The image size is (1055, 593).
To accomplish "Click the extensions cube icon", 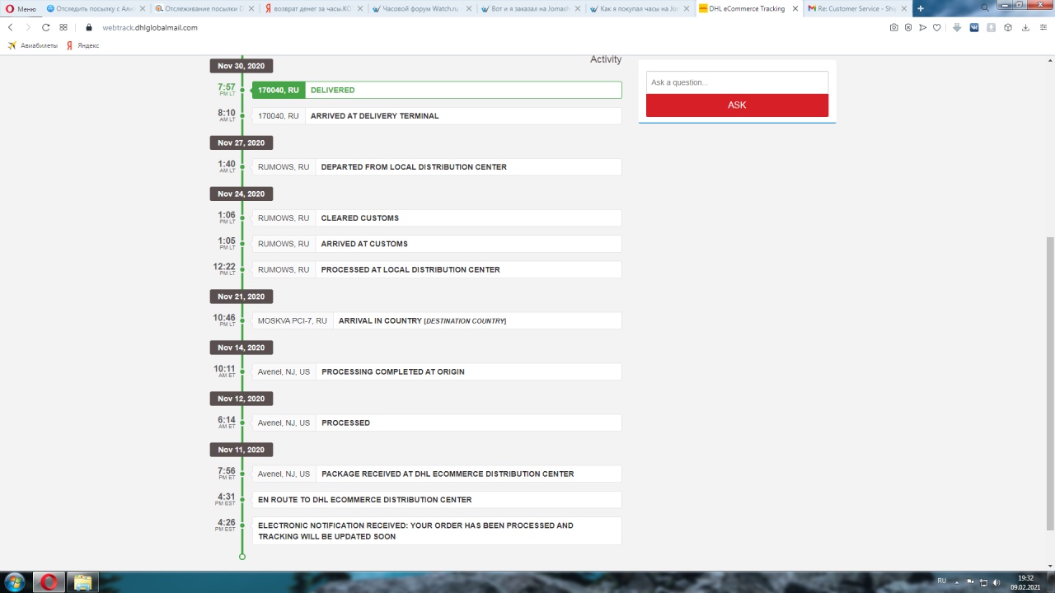I will coord(1007,27).
